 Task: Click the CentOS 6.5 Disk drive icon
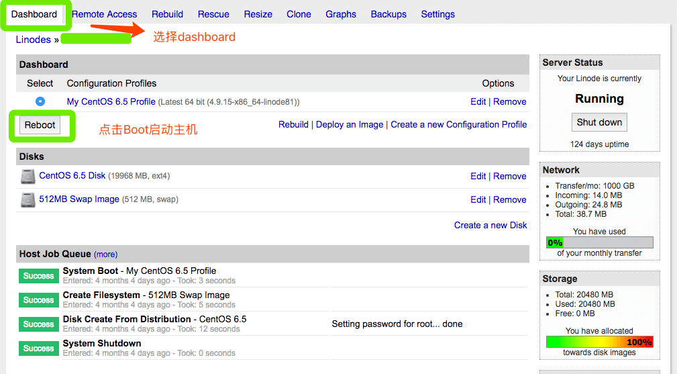[28, 177]
